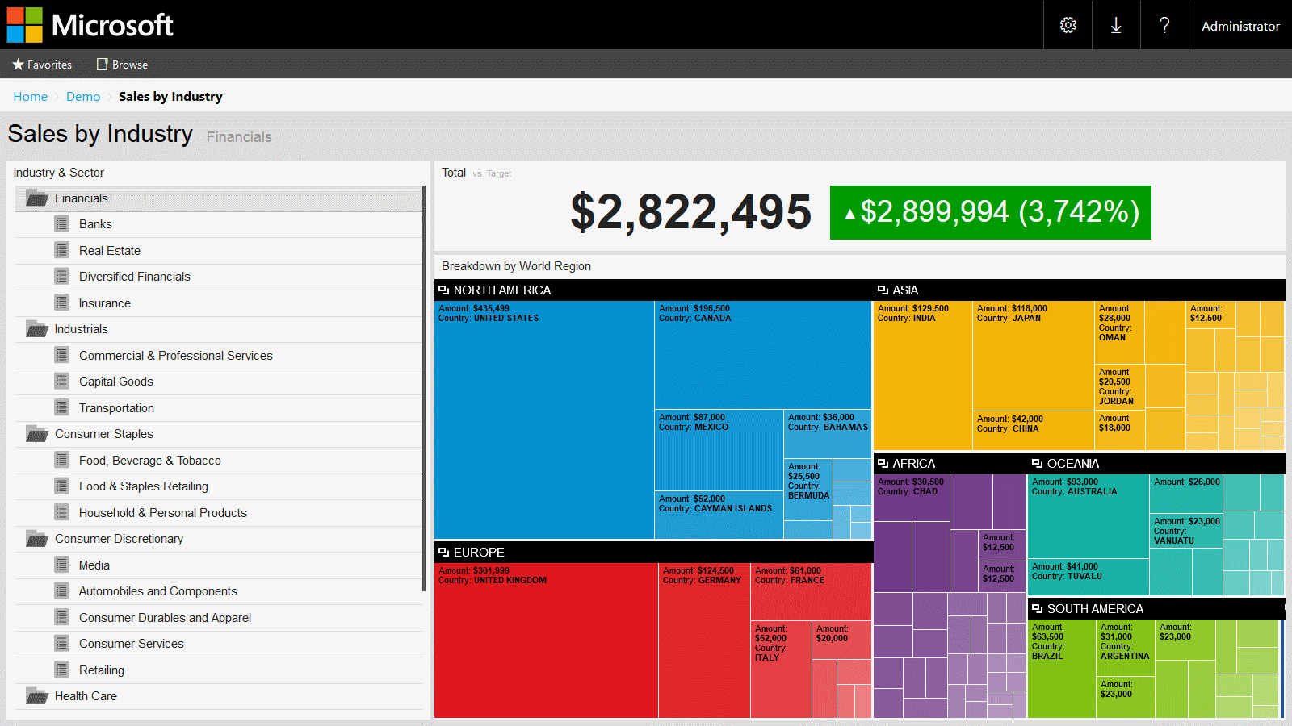1292x726 pixels.
Task: Click the NORTH AMERICA region header
Action: 653,290
